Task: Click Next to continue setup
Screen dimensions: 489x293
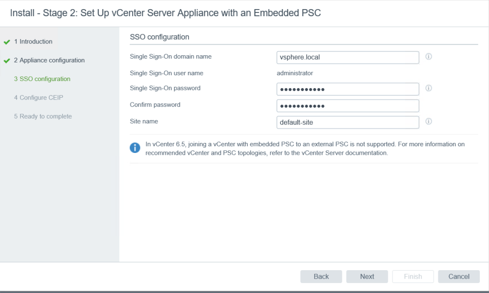Action: tap(367, 276)
